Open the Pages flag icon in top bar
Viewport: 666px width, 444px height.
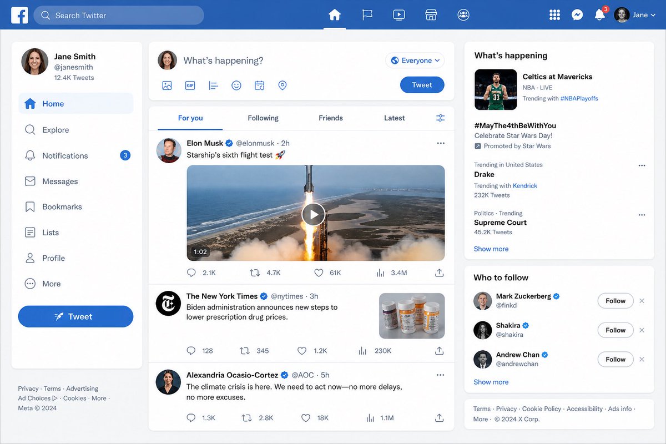367,15
